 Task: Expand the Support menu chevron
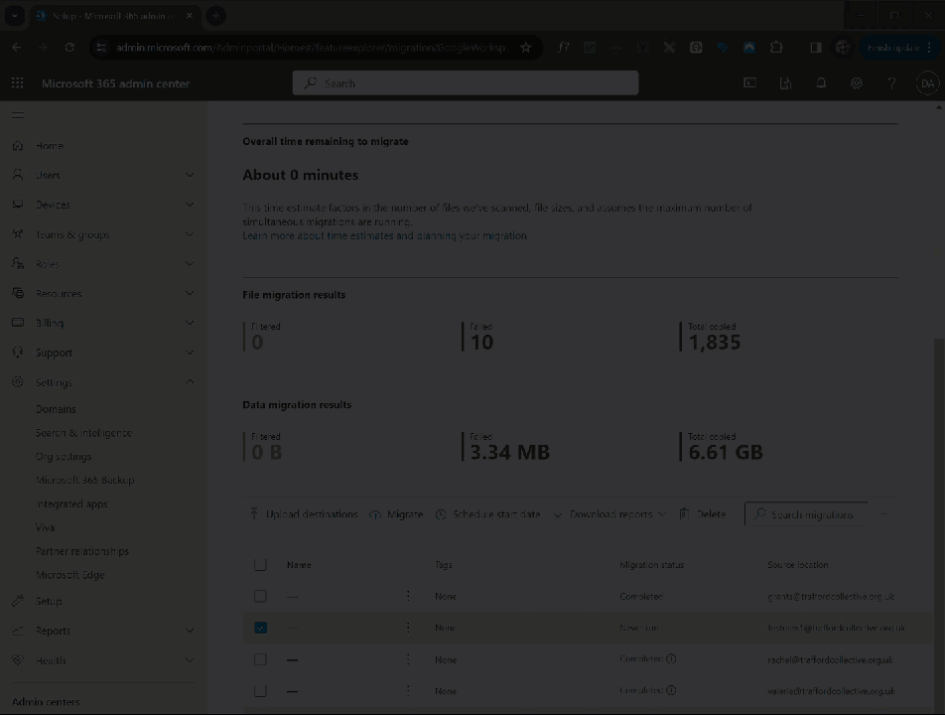tap(190, 353)
